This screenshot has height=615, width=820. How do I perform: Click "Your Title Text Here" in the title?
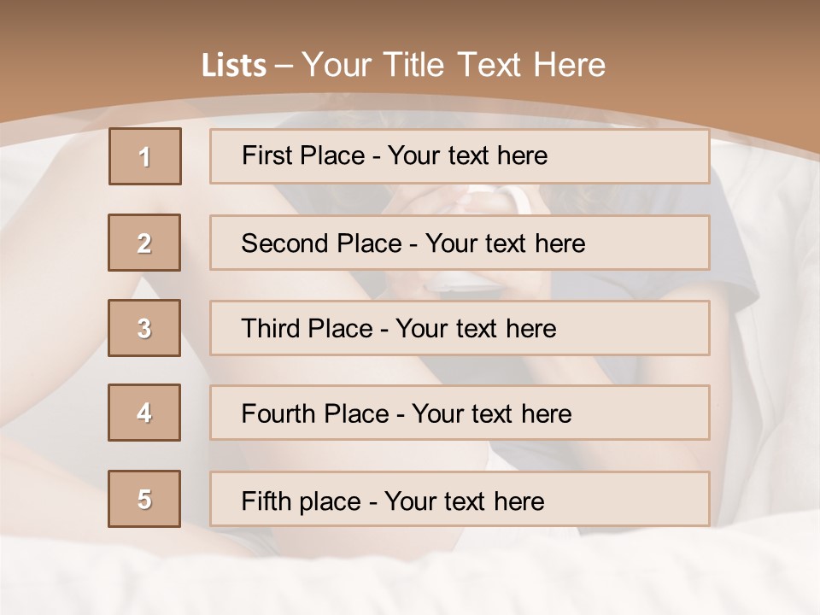pos(454,65)
